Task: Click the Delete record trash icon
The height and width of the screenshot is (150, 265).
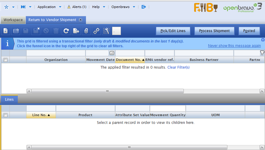Action: coord(56,31)
